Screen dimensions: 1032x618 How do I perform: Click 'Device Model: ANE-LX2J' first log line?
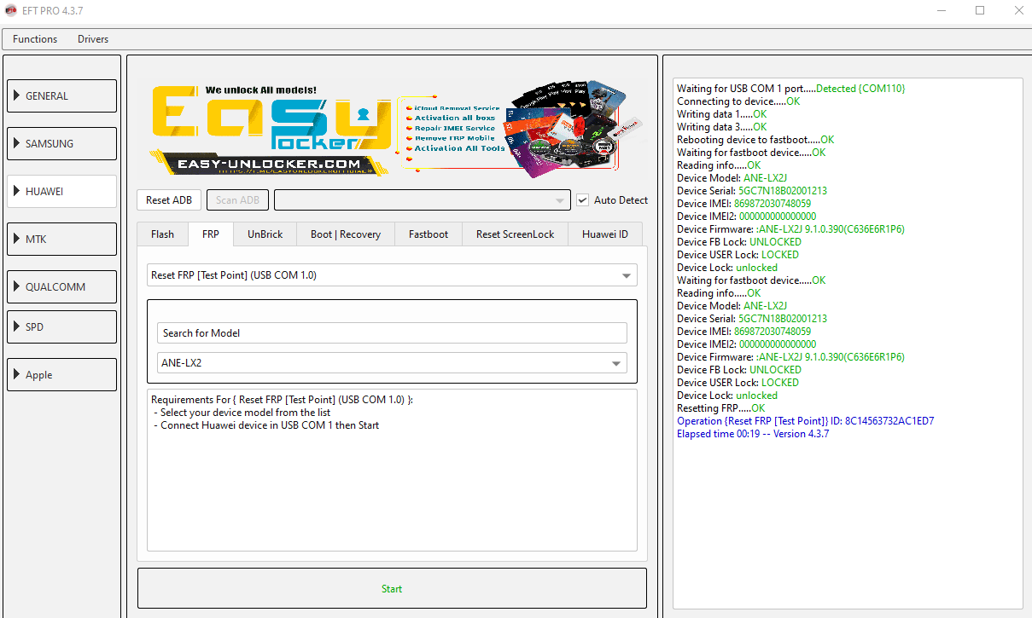[x=732, y=178]
